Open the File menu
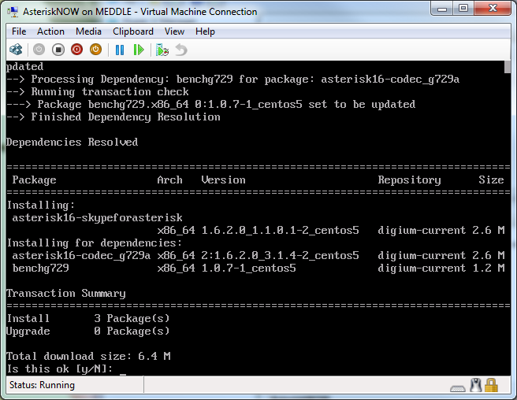This screenshot has height=400, width=517. click(x=19, y=31)
